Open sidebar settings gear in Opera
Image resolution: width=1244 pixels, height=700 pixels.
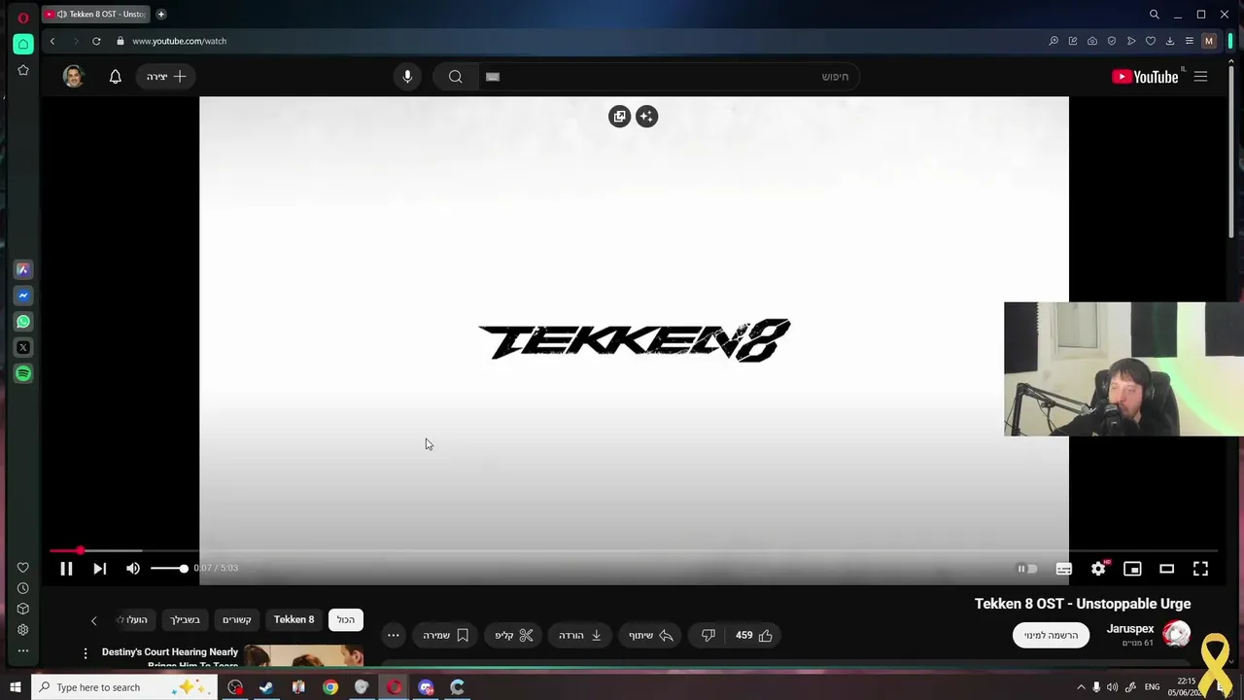pos(22,630)
